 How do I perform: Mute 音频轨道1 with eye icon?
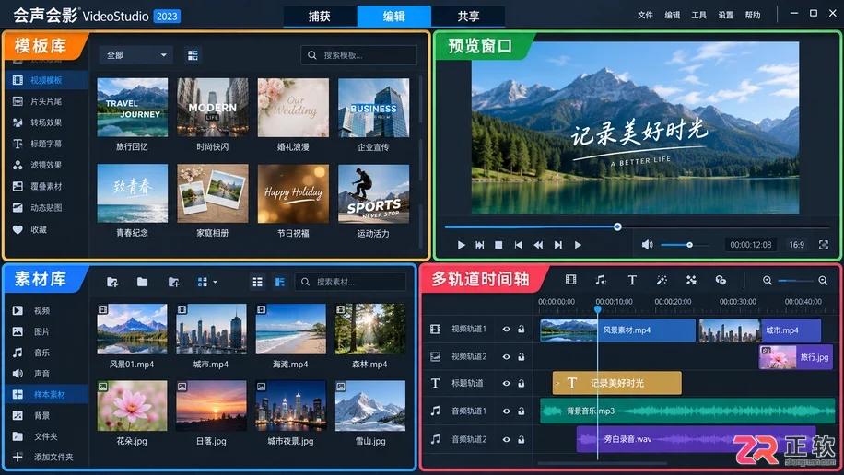point(506,411)
